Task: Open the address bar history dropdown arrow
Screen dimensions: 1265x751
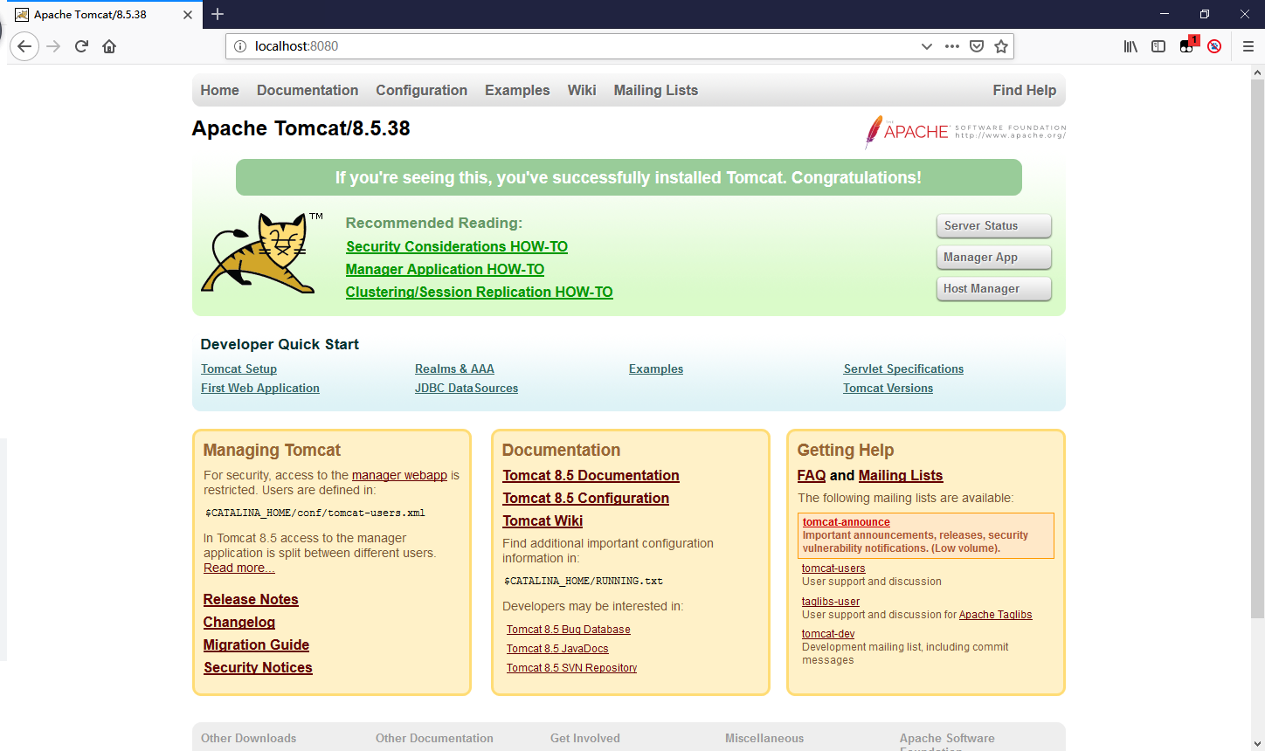Action: 927,46
